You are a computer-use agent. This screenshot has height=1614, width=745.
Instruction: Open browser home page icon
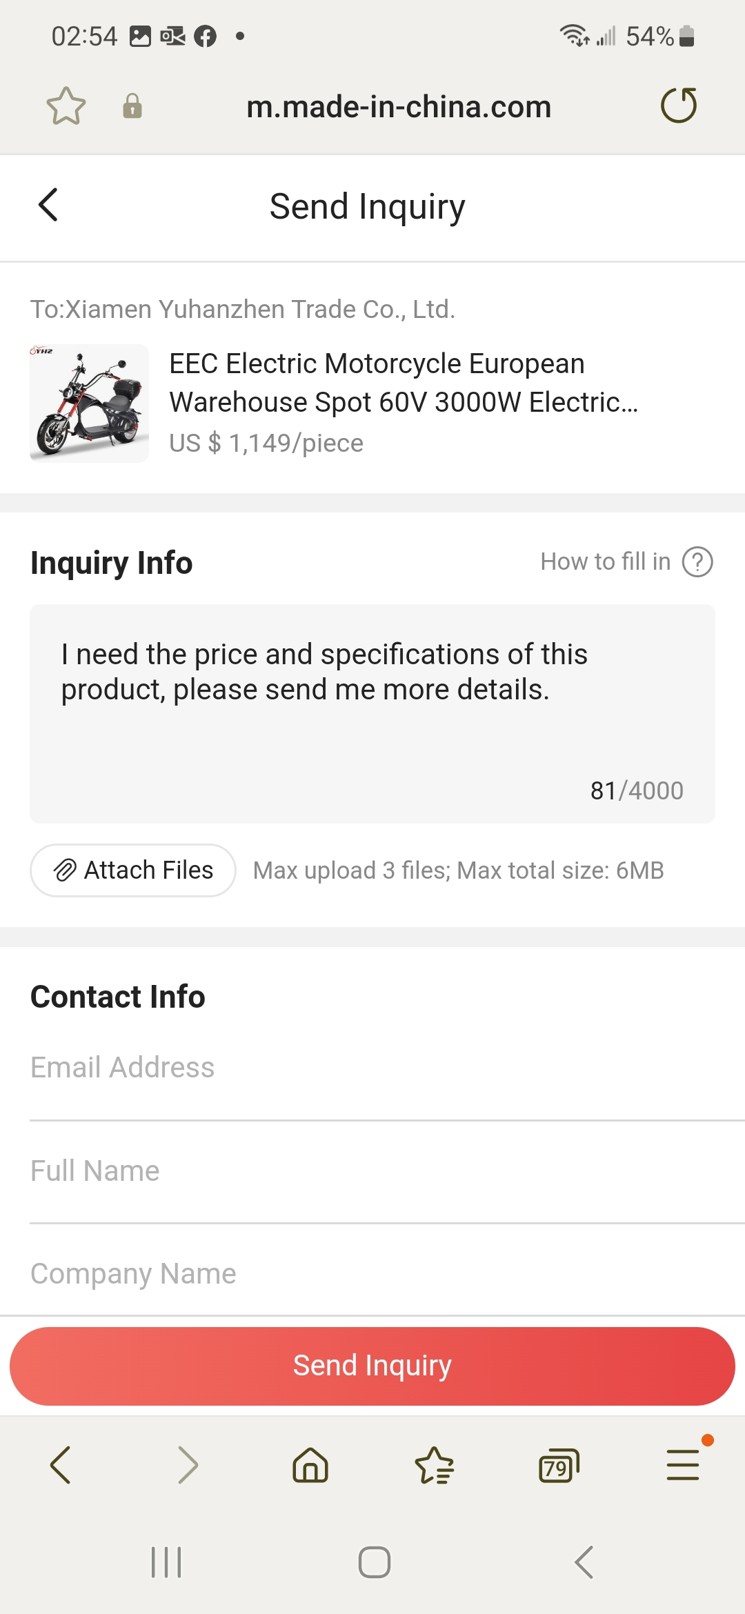[x=310, y=1465]
